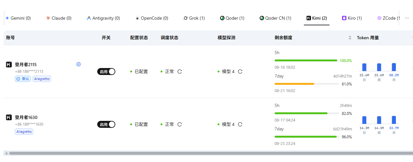The width and height of the screenshot is (413, 162).
Task: Switch to the Qoder CN (1) tab
Action: click(275, 18)
